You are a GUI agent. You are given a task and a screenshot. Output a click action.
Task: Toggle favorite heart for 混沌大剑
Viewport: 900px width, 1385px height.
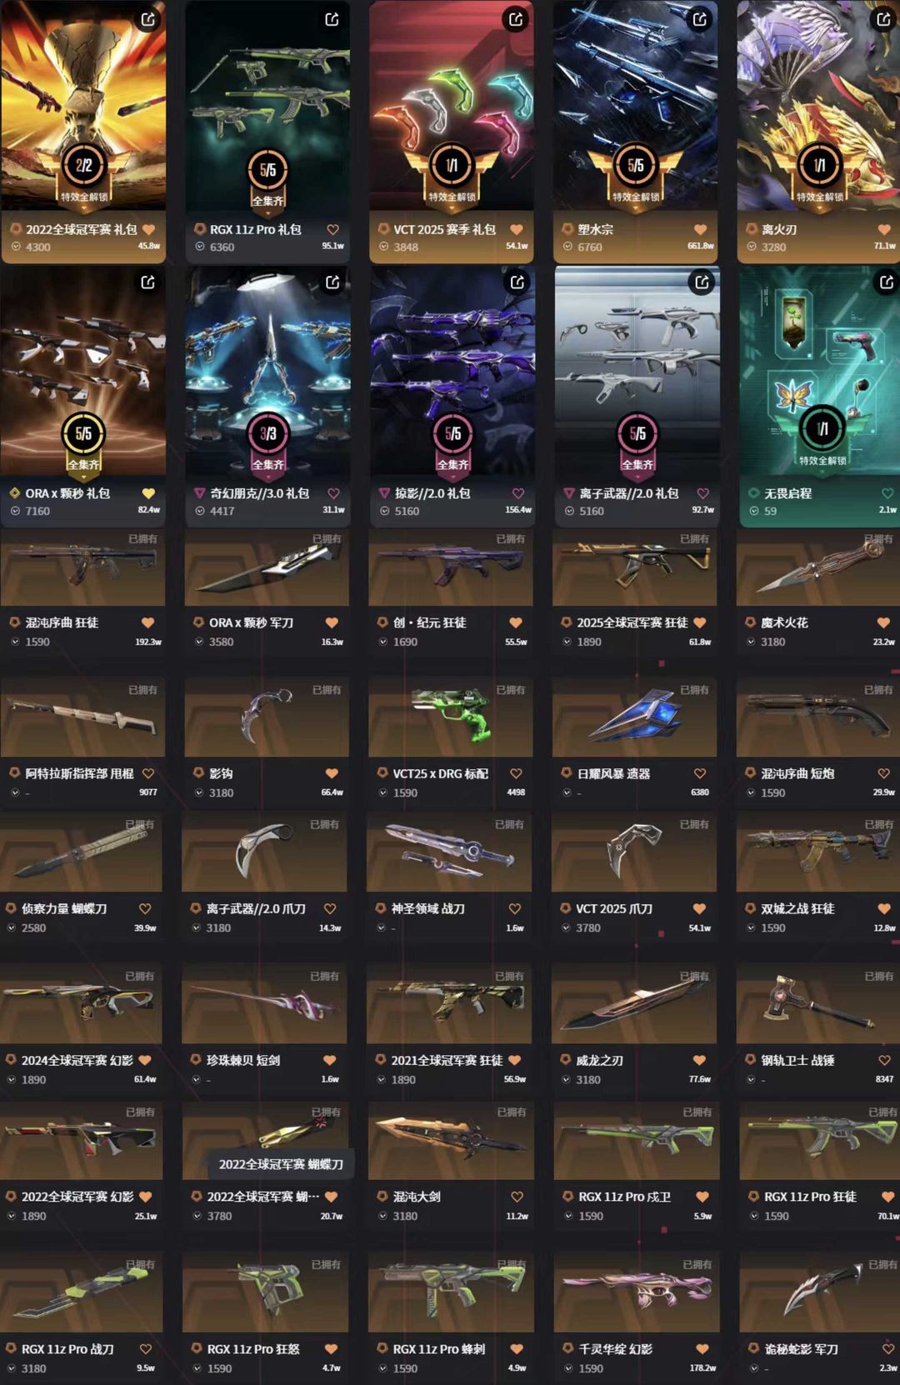(517, 1197)
